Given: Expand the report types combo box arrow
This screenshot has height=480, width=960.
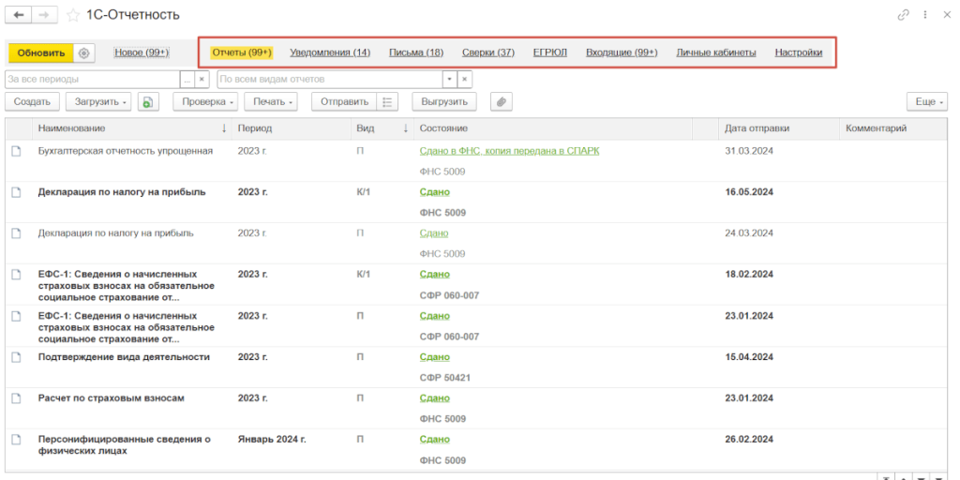Looking at the screenshot, I should [449, 80].
